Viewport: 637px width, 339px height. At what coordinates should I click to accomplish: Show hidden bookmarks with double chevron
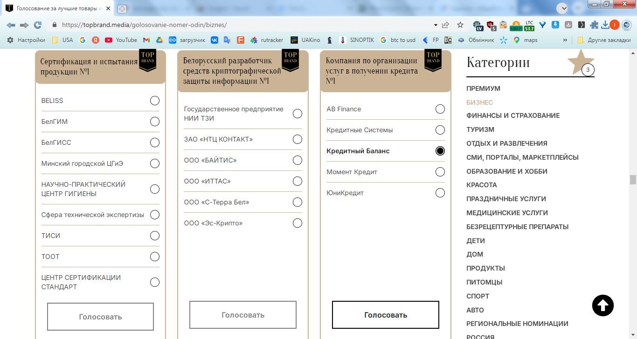[x=566, y=40]
